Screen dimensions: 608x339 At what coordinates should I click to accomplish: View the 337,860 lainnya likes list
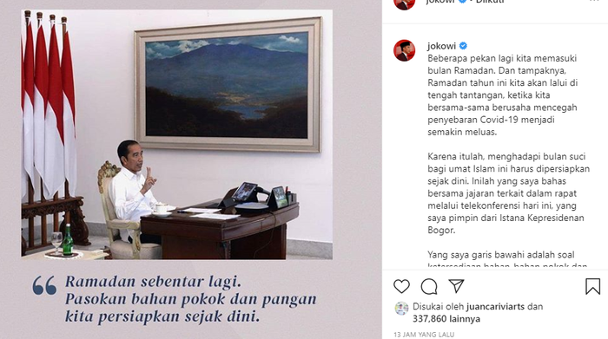click(446, 319)
